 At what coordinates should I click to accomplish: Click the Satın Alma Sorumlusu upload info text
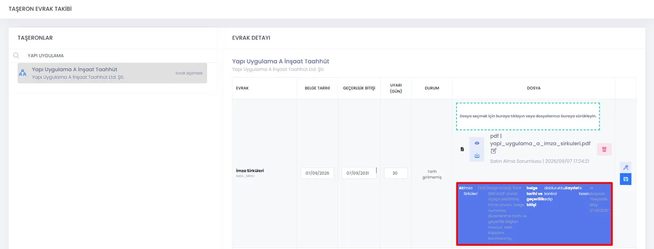pyautogui.click(x=540, y=161)
